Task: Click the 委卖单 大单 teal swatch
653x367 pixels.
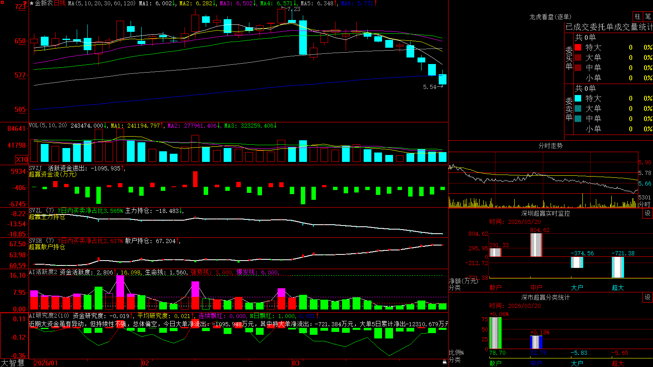Action: pos(578,108)
